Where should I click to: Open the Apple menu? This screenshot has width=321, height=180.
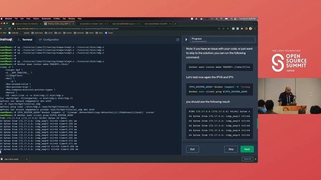coord(2,19)
